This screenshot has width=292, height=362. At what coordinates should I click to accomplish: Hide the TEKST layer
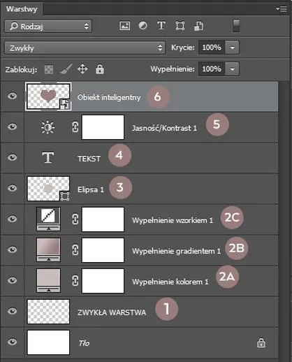pos(12,157)
